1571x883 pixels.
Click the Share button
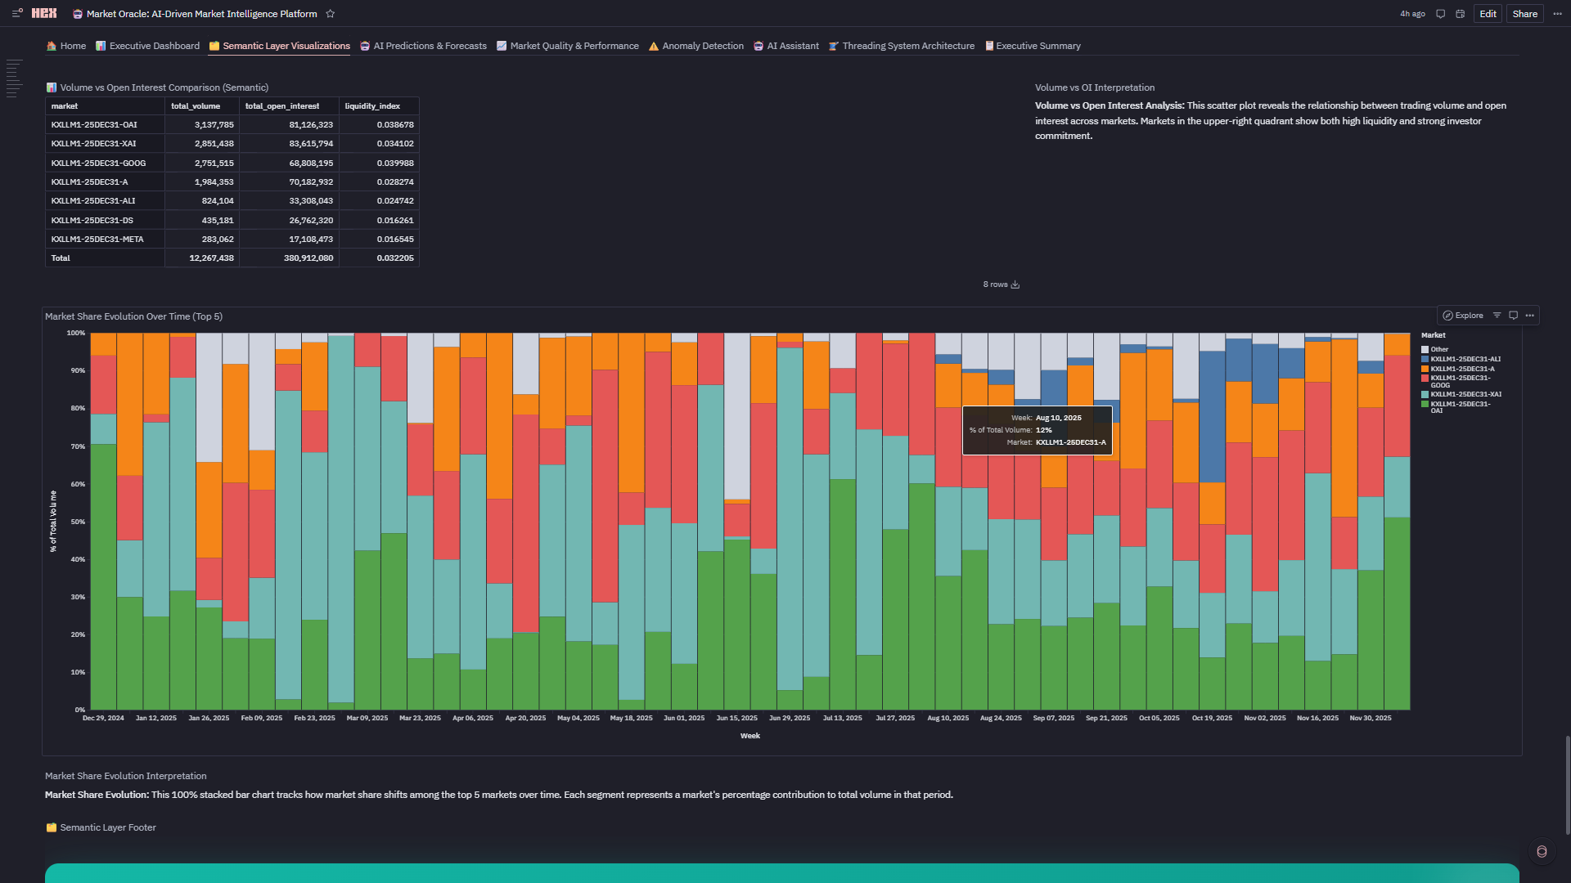click(1524, 14)
